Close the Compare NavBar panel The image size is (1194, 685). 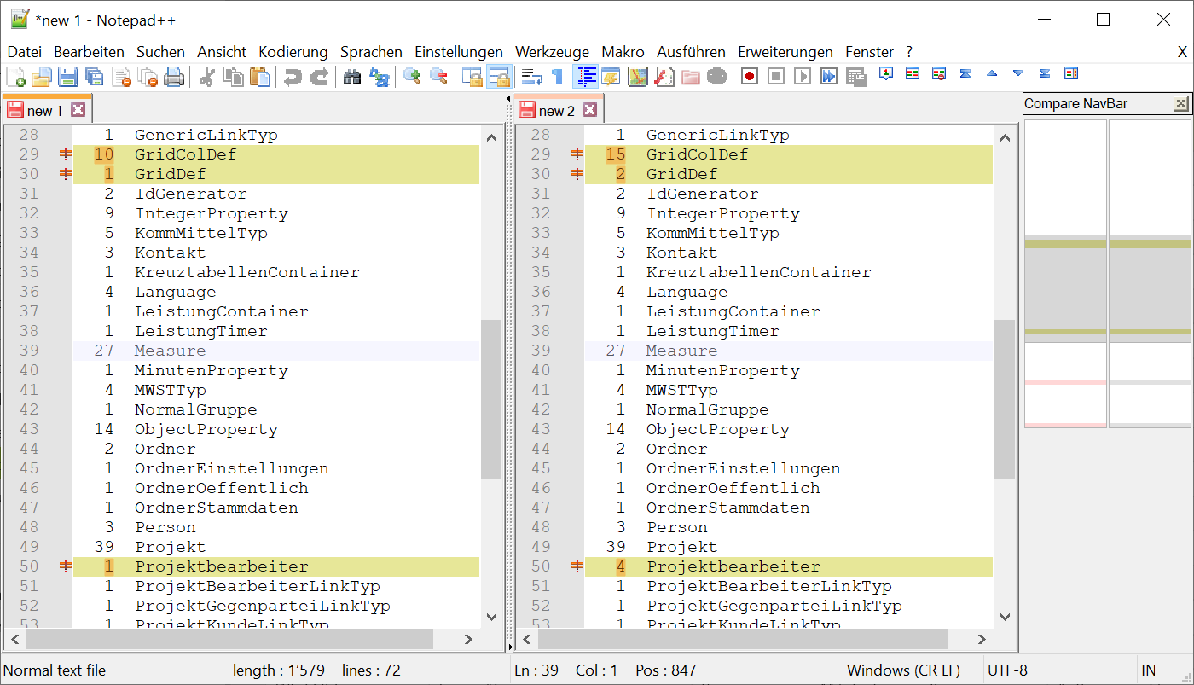coord(1180,104)
